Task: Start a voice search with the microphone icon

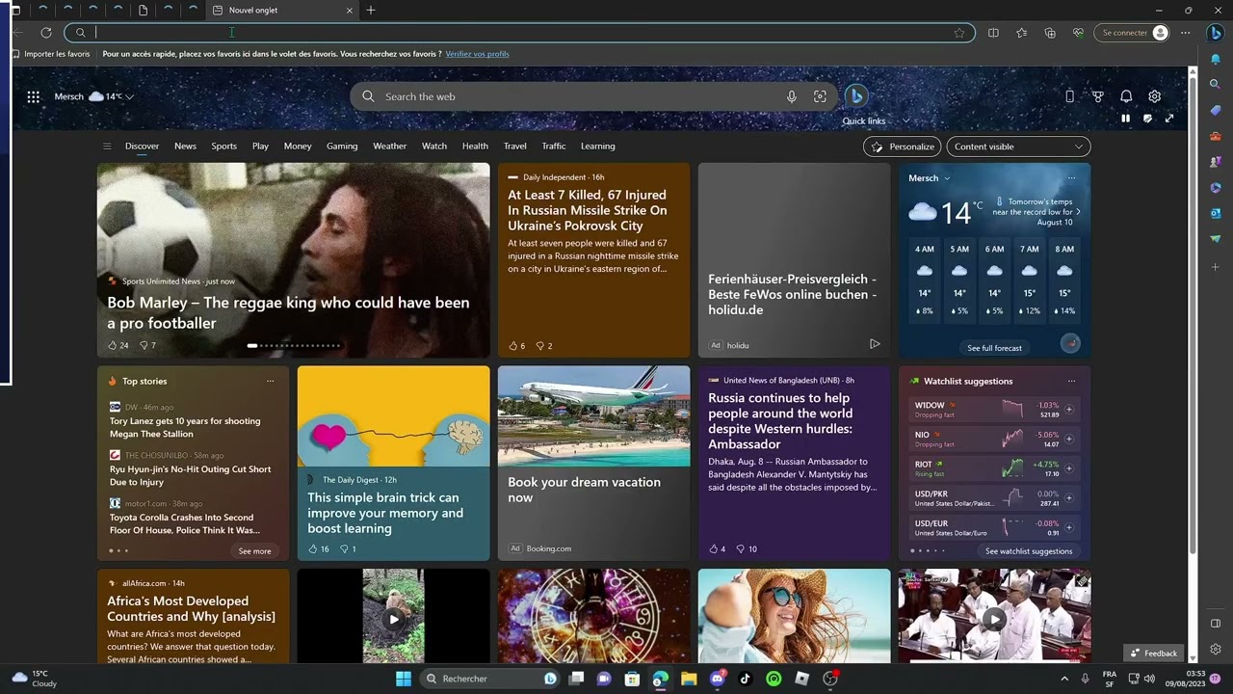Action: [x=792, y=96]
